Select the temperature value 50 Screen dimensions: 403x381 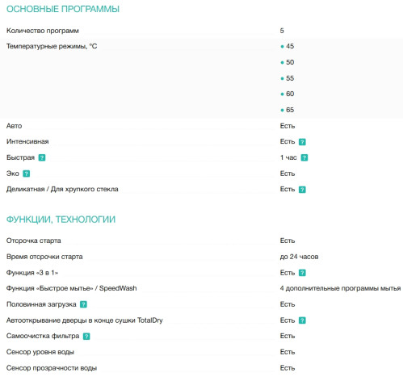coord(290,62)
